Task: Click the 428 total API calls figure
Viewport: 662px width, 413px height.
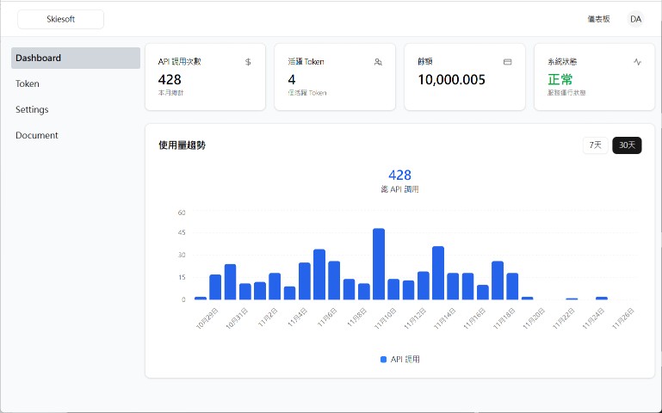Action: (399, 176)
